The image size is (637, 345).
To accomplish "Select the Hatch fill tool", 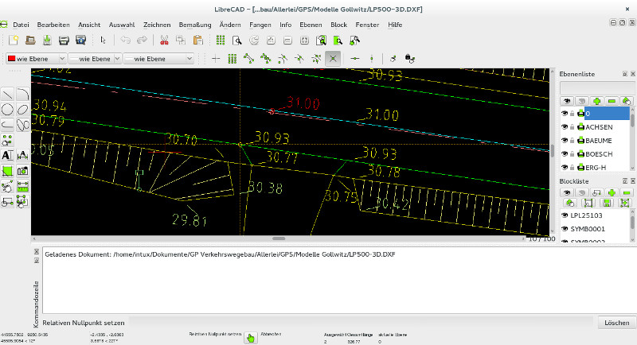I will tap(7, 171).
